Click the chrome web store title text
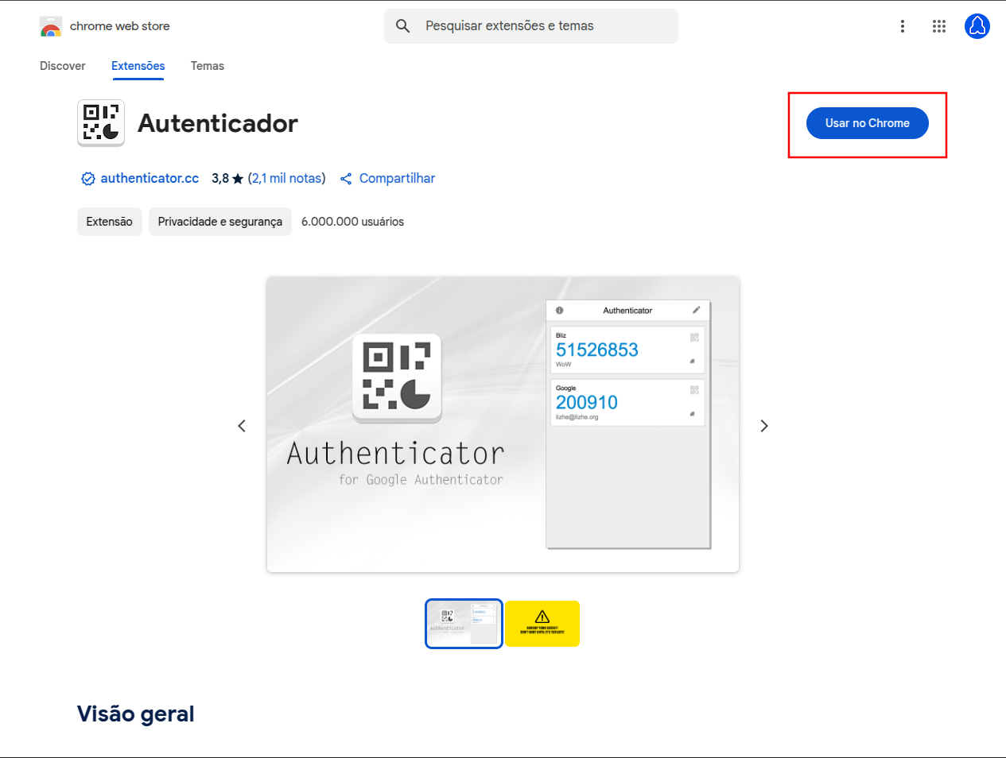Viewport: 1006px width, 758px height. pos(120,26)
